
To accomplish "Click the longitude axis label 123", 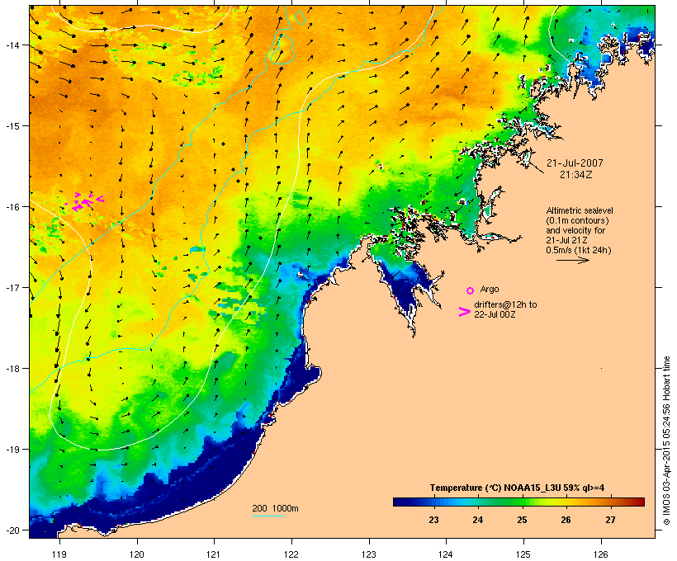I will [369, 554].
